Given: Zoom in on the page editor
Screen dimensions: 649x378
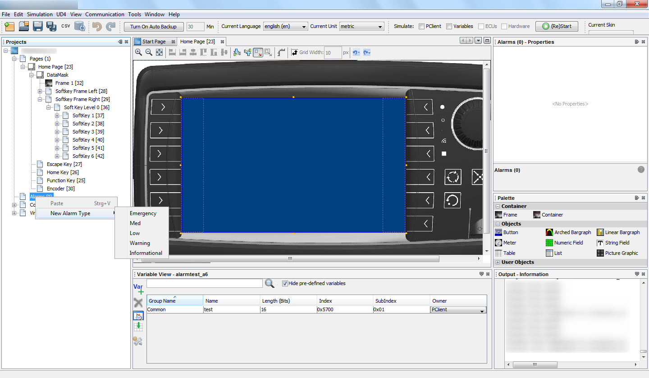Looking at the screenshot, I should click(x=138, y=53).
